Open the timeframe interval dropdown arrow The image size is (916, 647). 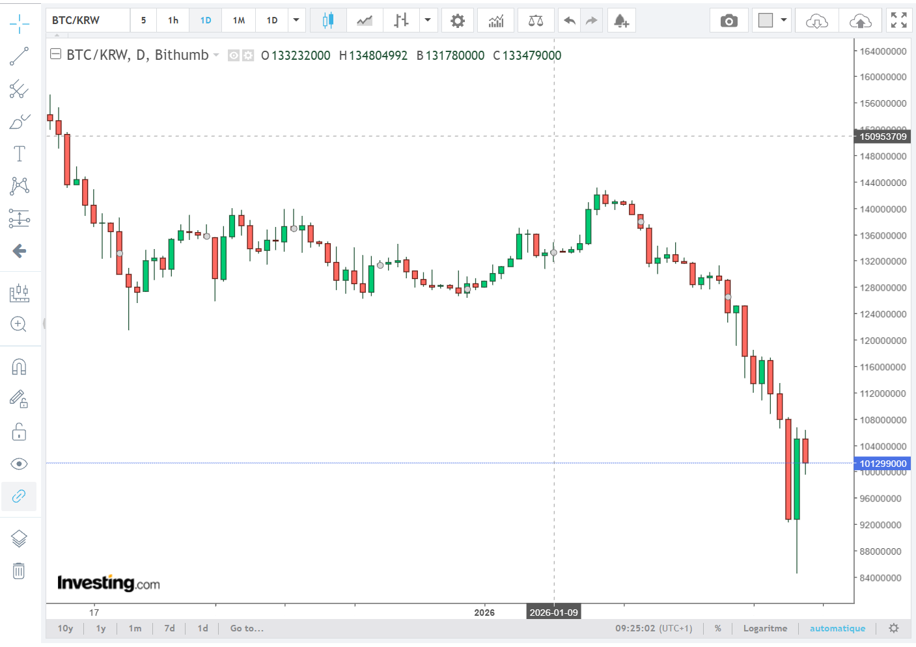click(296, 20)
